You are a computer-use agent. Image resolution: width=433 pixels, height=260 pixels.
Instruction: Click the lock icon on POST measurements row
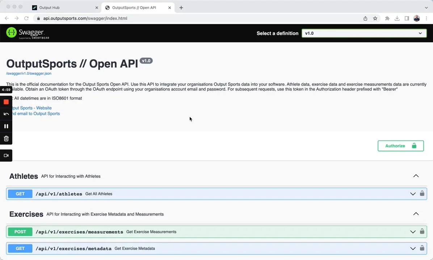click(x=422, y=231)
